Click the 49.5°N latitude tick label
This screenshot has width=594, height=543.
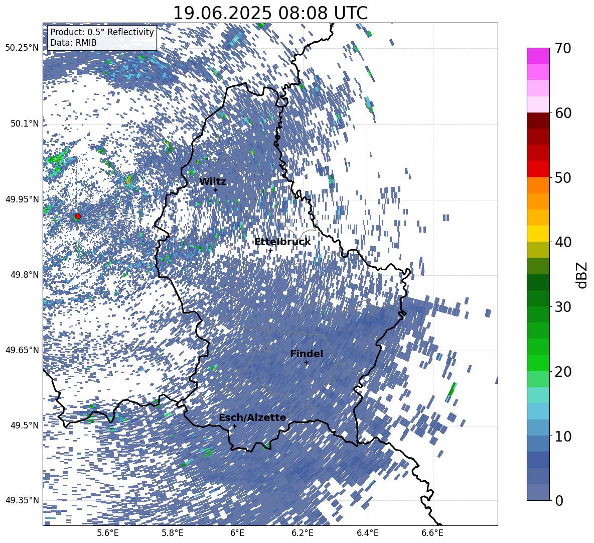[x=24, y=425]
